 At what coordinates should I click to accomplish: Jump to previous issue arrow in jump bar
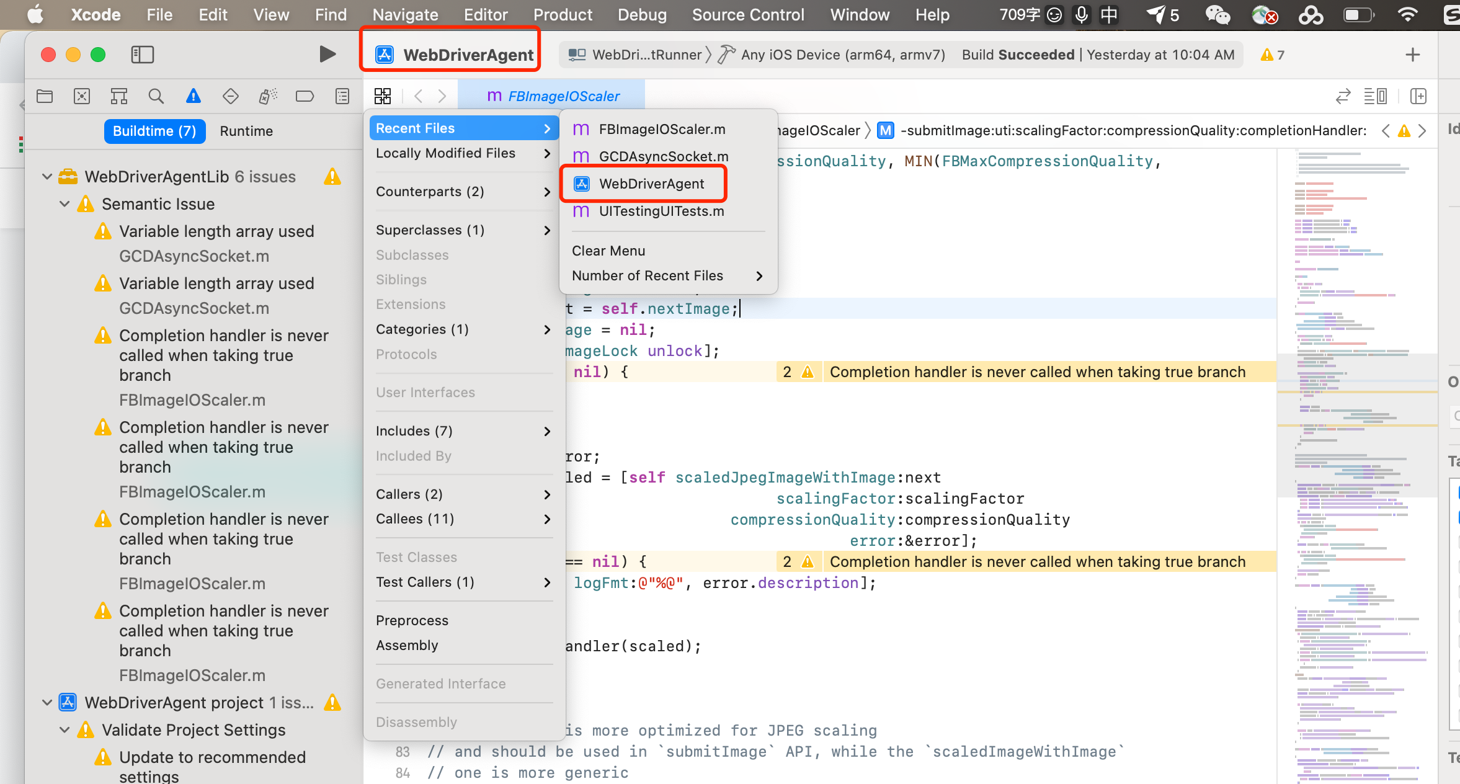(x=1386, y=131)
